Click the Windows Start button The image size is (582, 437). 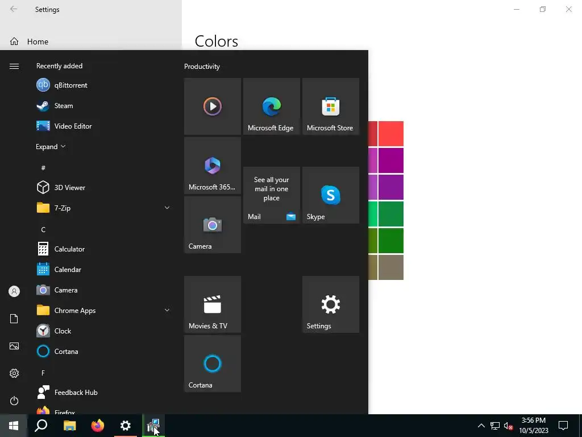click(14, 426)
